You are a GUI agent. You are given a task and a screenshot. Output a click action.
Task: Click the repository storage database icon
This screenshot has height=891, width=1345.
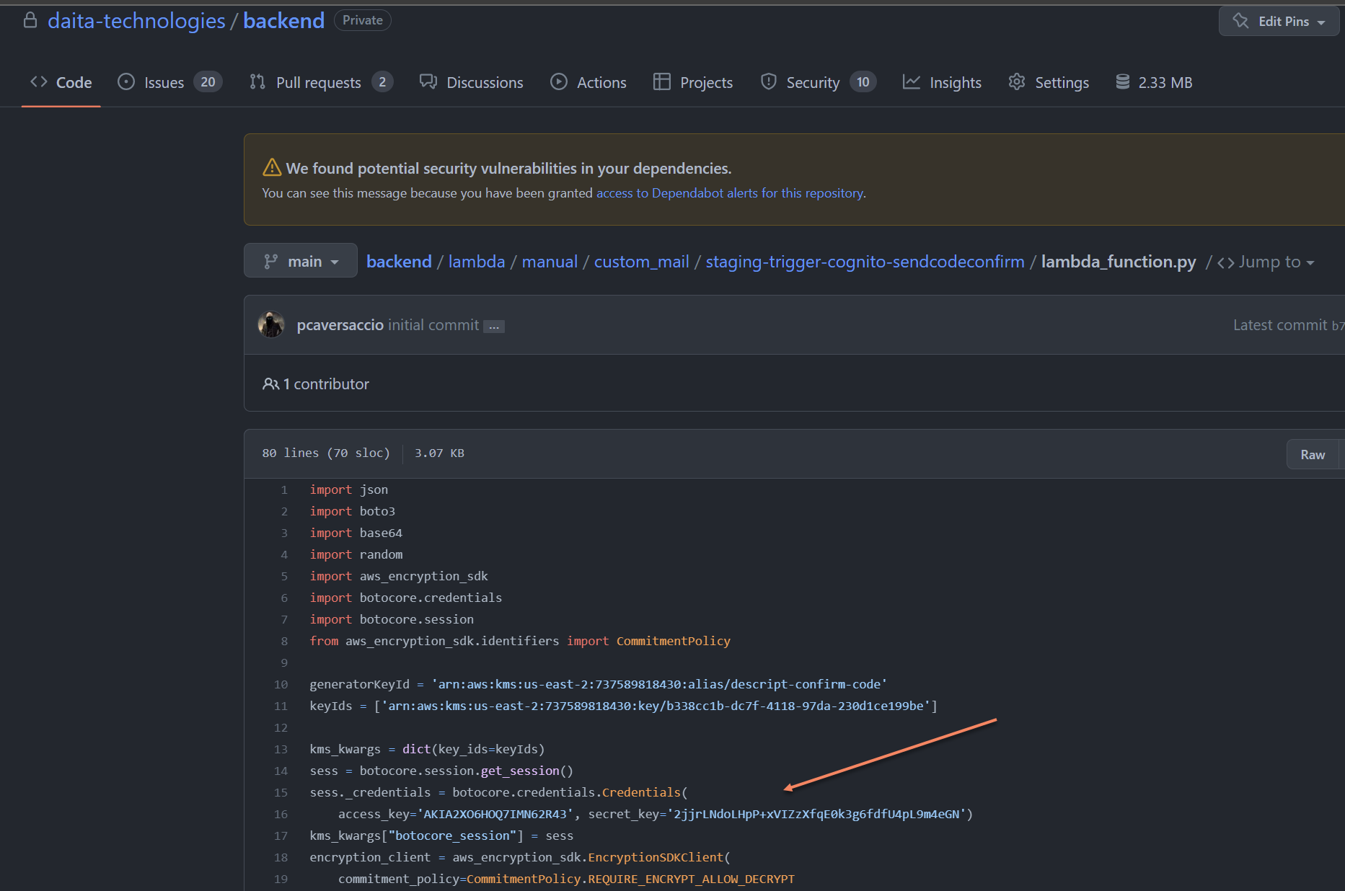pyautogui.click(x=1122, y=82)
